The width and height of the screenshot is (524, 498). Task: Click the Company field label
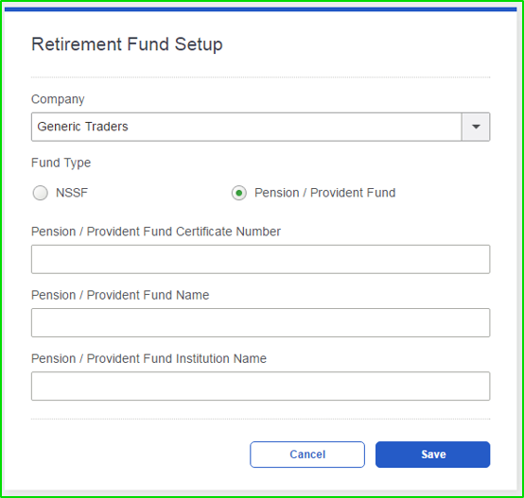[58, 99]
